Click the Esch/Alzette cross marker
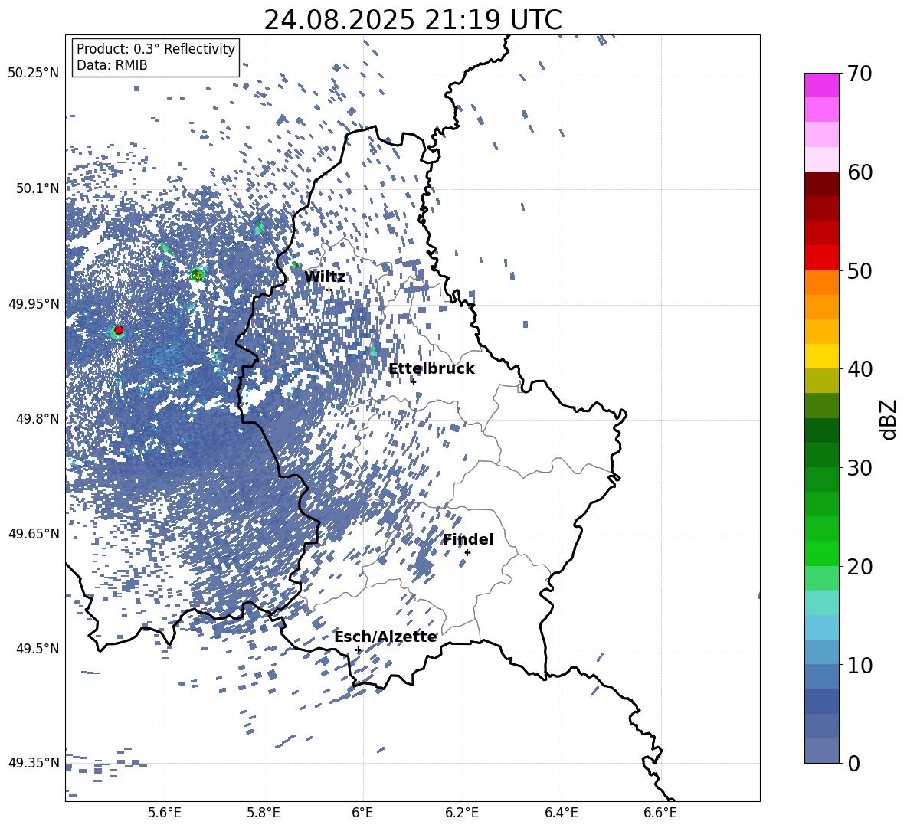The width and height of the screenshot is (907, 828). 358,650
